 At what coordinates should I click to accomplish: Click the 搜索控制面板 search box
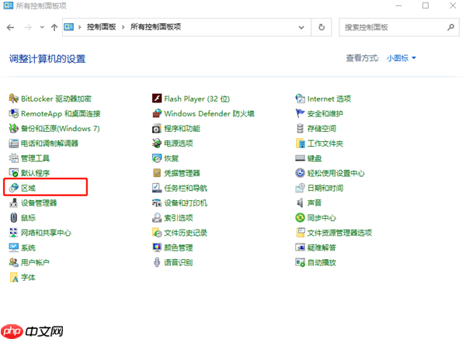[x=399, y=27]
